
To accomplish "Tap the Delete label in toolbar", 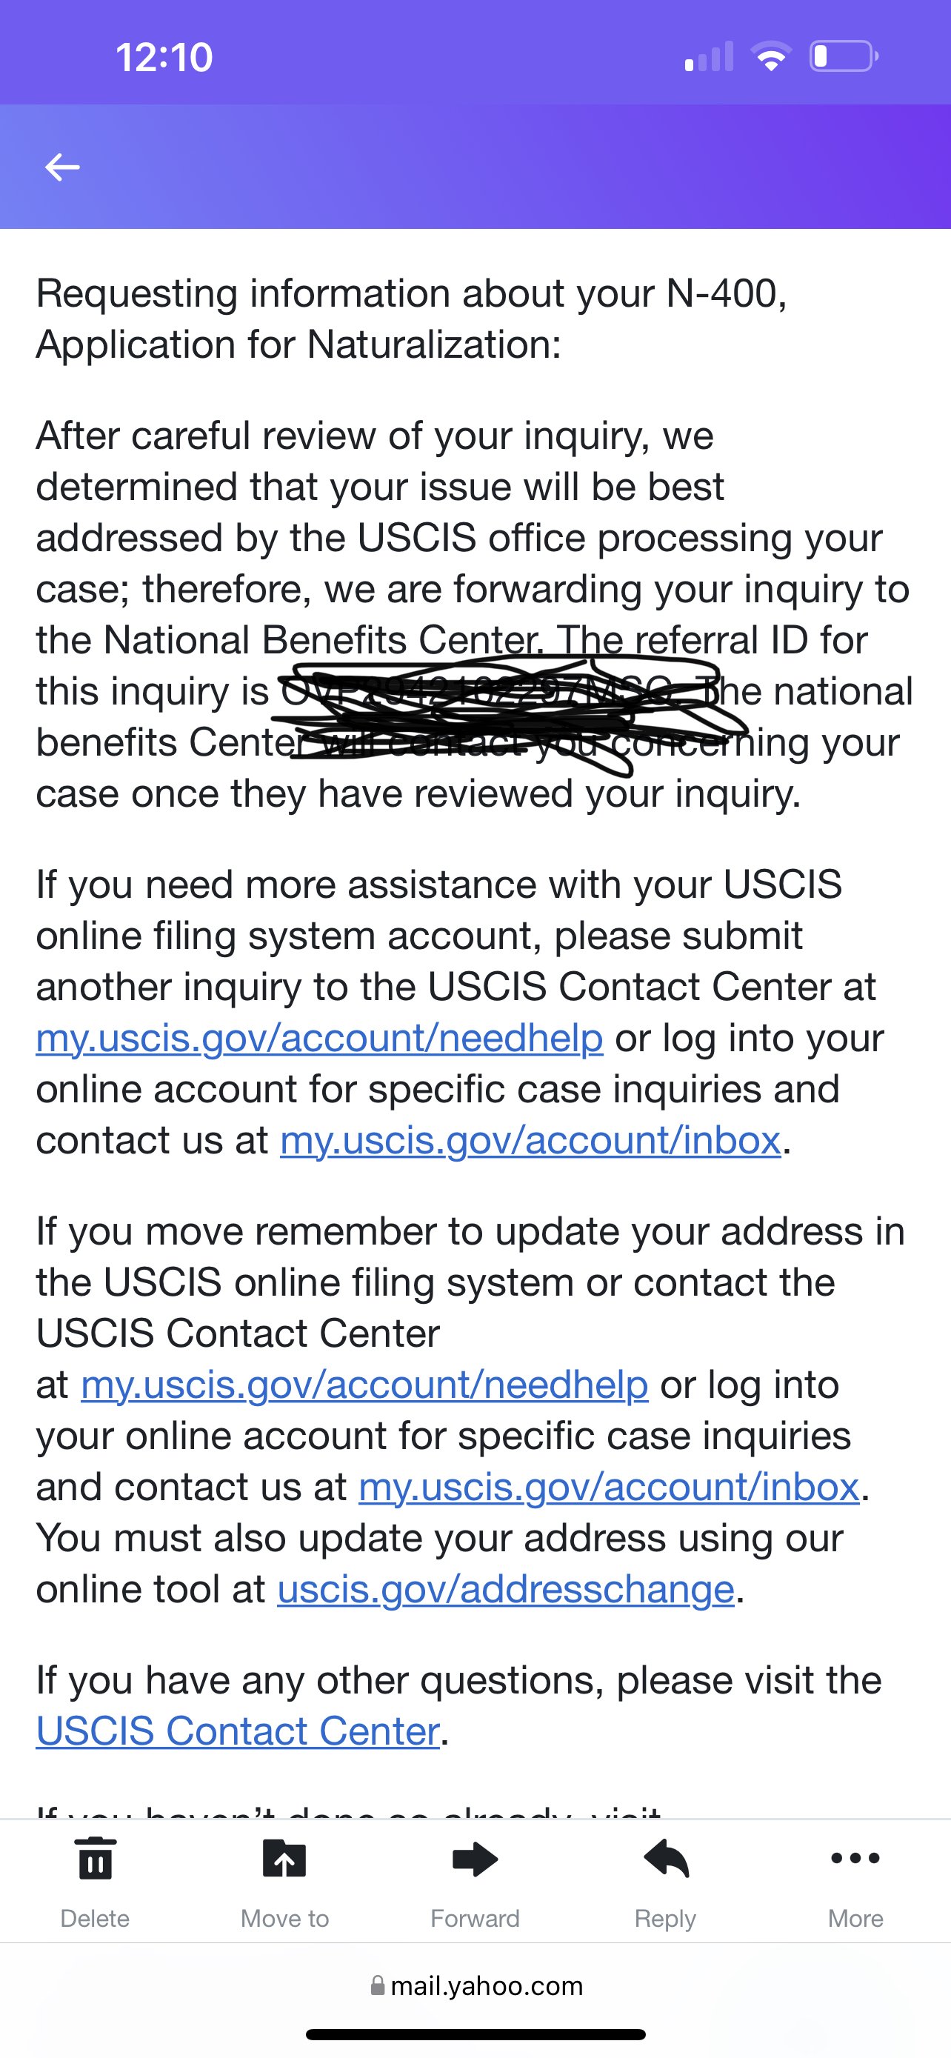I will click(95, 1918).
